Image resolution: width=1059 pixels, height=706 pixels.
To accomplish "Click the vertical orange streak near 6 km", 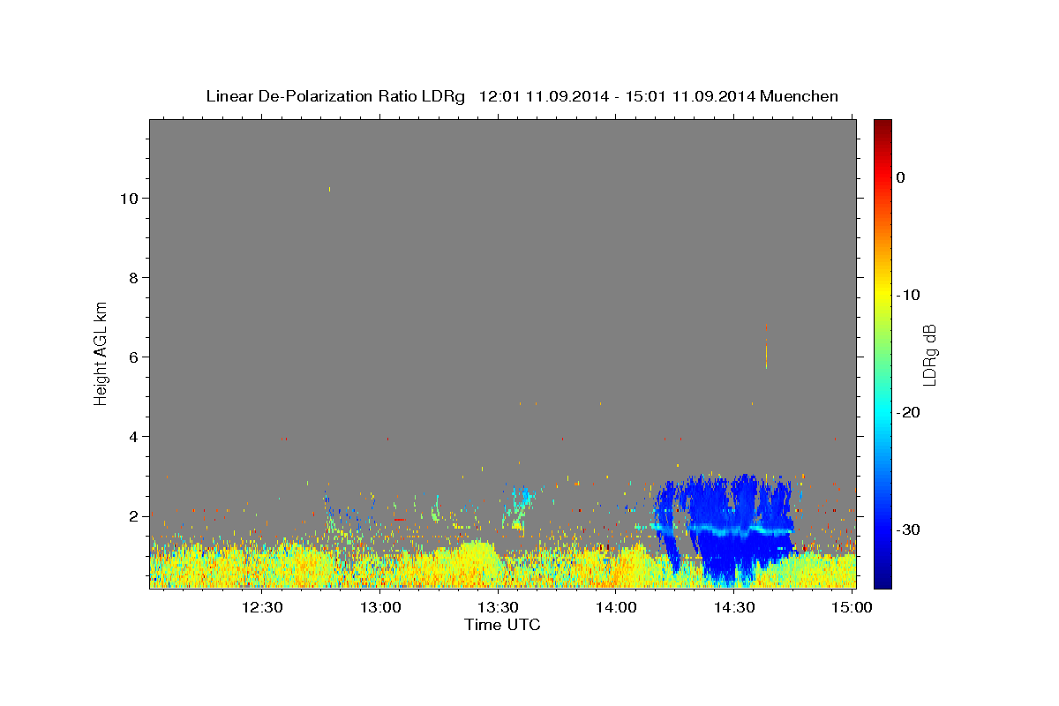I will pos(766,347).
